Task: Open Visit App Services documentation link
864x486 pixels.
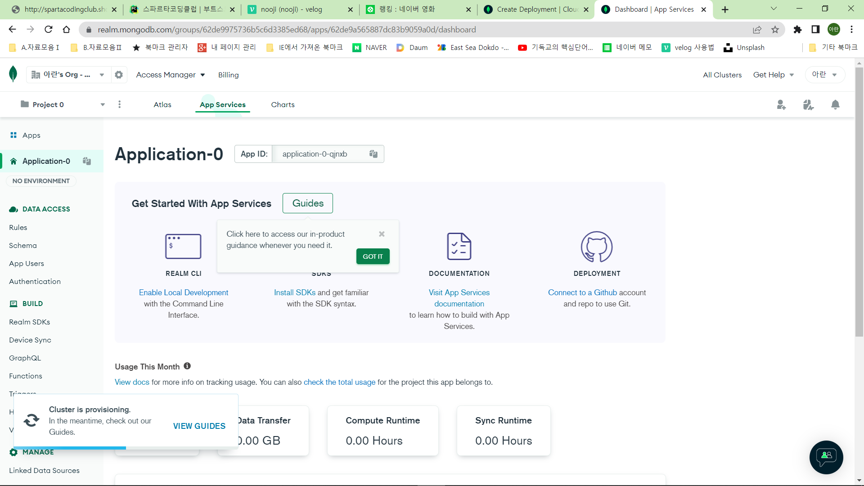Action: (x=459, y=298)
